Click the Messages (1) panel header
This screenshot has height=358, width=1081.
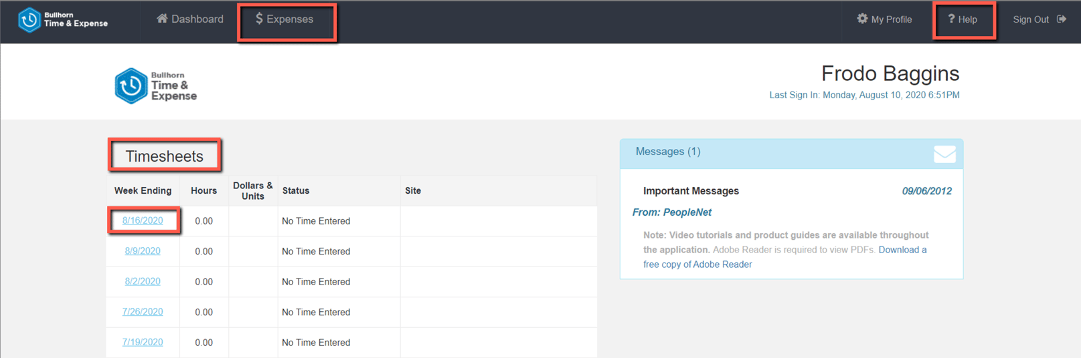(668, 152)
